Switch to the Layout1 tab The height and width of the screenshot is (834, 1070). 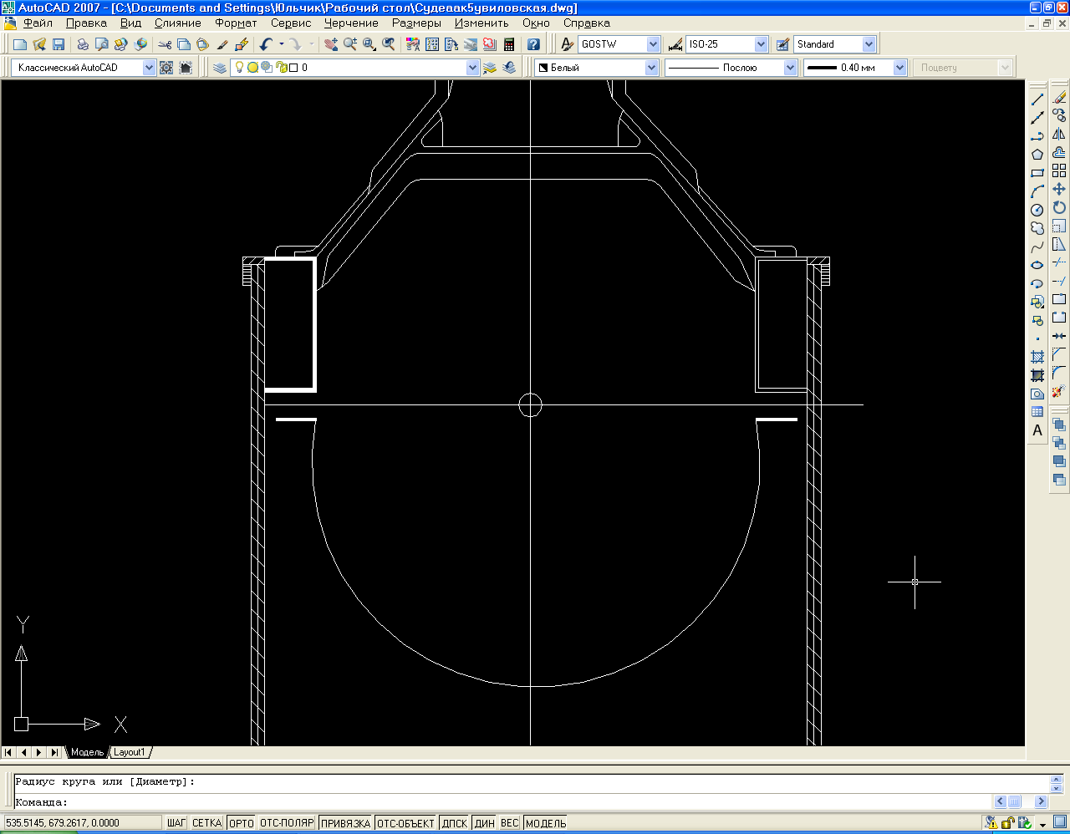(130, 752)
